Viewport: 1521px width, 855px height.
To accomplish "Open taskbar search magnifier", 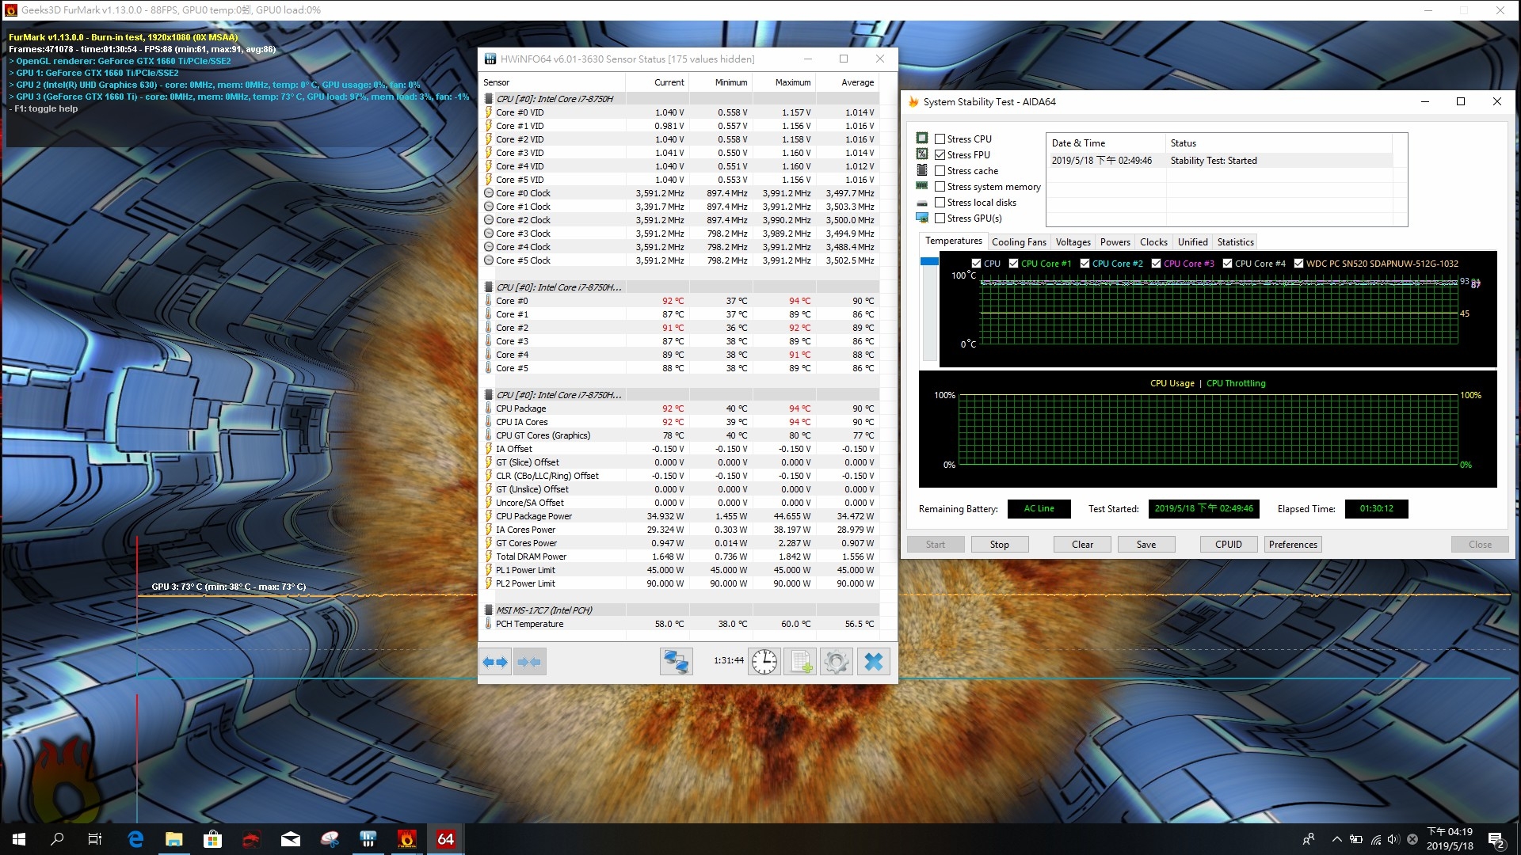I will [x=57, y=839].
